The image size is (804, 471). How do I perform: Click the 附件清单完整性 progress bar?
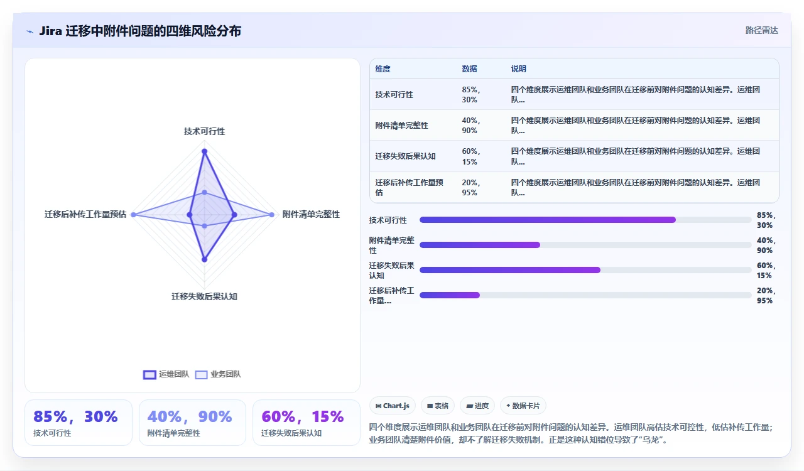(x=585, y=245)
